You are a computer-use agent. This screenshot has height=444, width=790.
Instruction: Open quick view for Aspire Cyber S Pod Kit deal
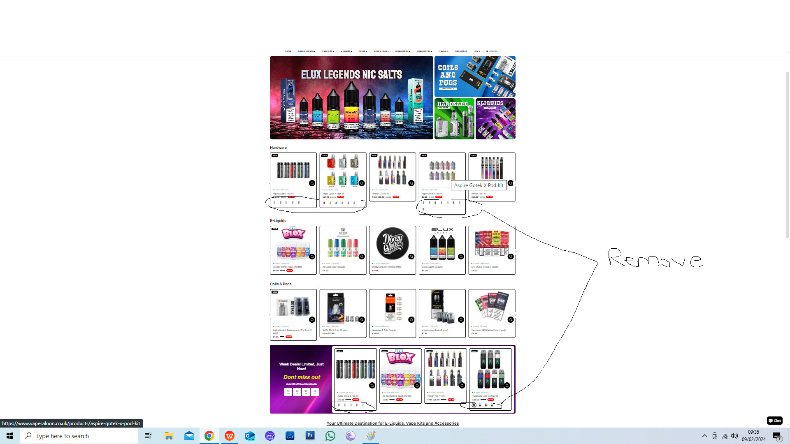point(372,386)
